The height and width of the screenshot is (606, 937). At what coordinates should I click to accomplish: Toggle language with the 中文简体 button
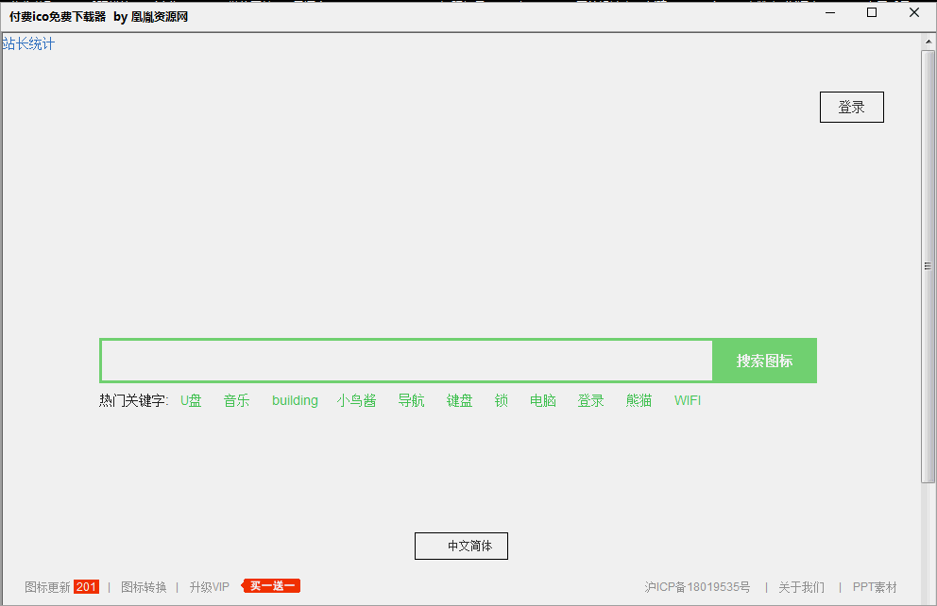(x=461, y=546)
